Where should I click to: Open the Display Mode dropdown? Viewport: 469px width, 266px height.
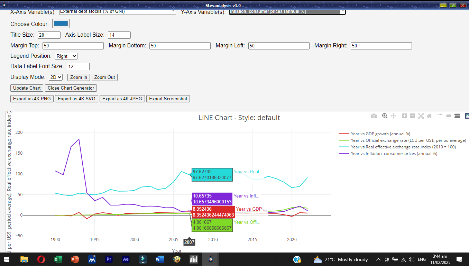(x=56, y=77)
